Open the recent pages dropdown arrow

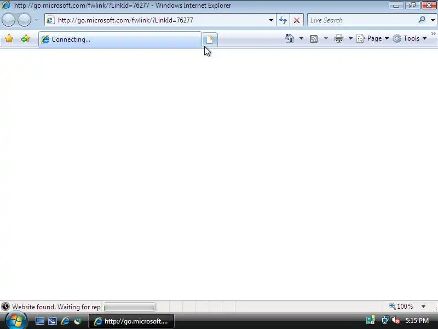coord(37,20)
